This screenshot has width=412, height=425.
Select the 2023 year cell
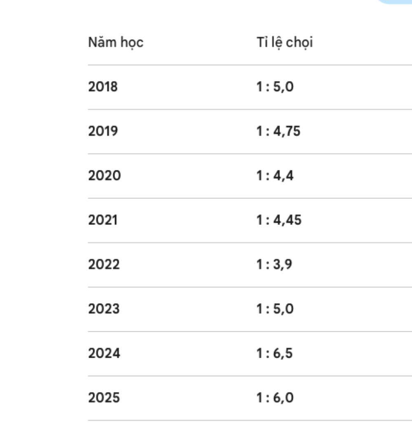pos(104,309)
